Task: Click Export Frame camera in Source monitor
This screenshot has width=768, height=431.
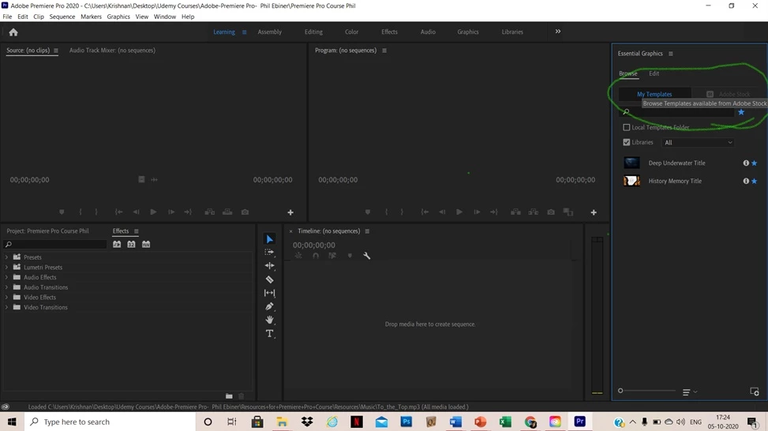Action: pyautogui.click(x=245, y=212)
